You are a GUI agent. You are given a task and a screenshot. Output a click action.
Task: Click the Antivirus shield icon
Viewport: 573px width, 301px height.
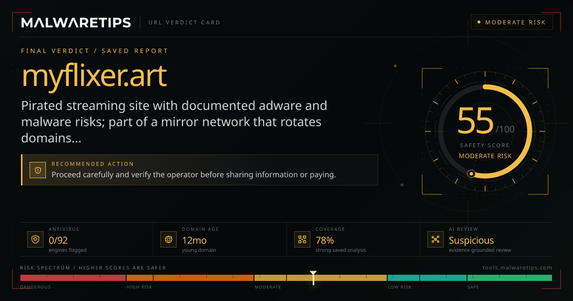(x=35, y=239)
